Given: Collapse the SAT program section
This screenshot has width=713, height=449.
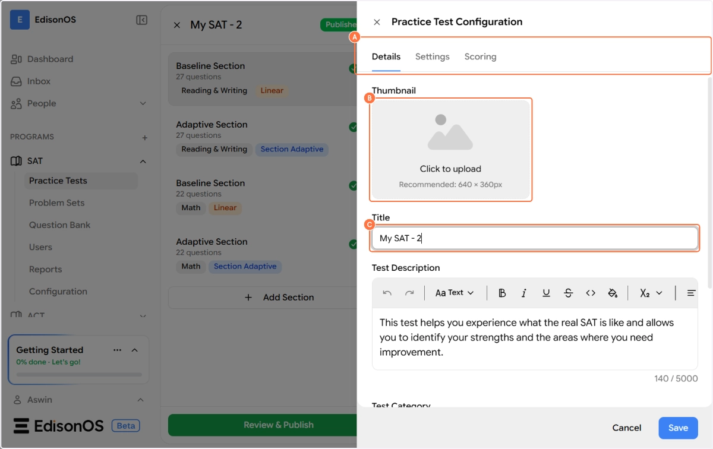Looking at the screenshot, I should pyautogui.click(x=143, y=161).
